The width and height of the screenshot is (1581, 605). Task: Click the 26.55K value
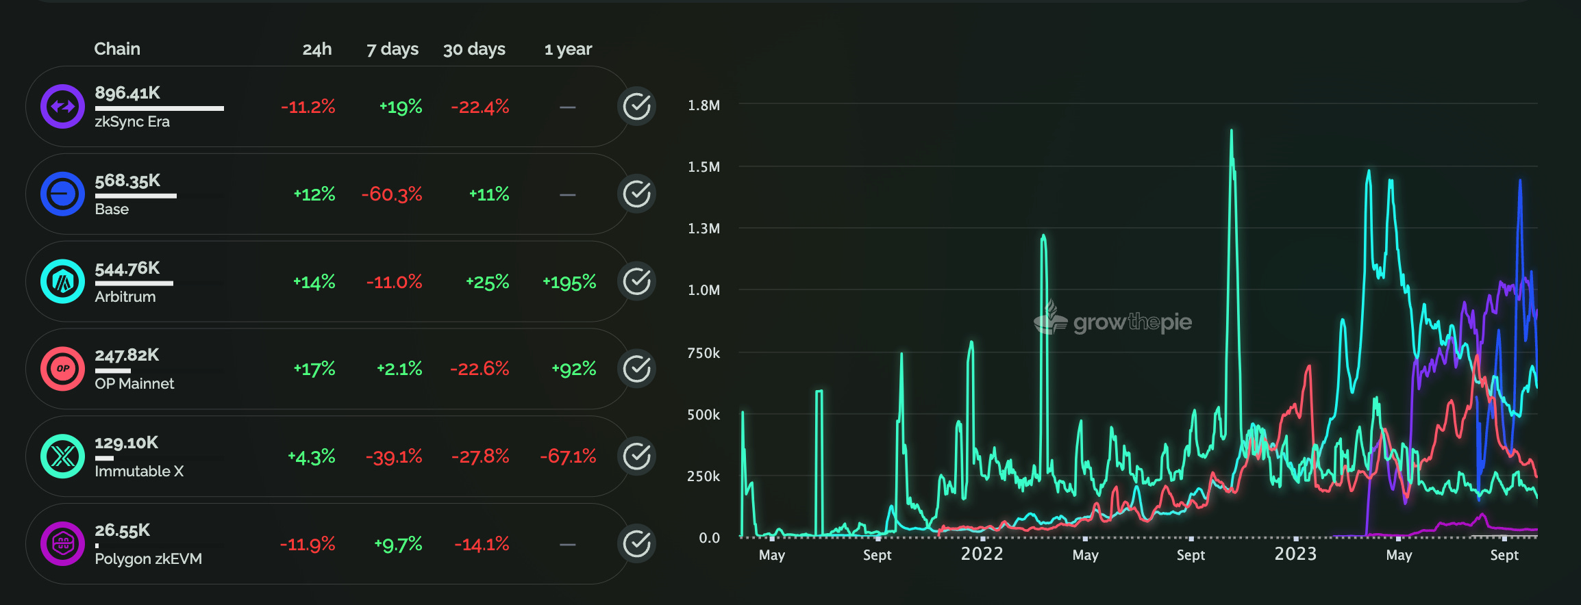click(122, 530)
